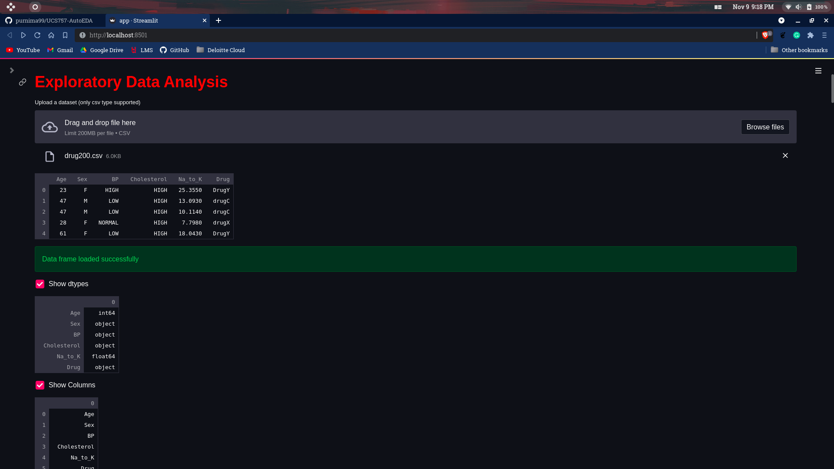The image size is (834, 469).
Task: Click the heading anchor link icon
Action: point(23,82)
